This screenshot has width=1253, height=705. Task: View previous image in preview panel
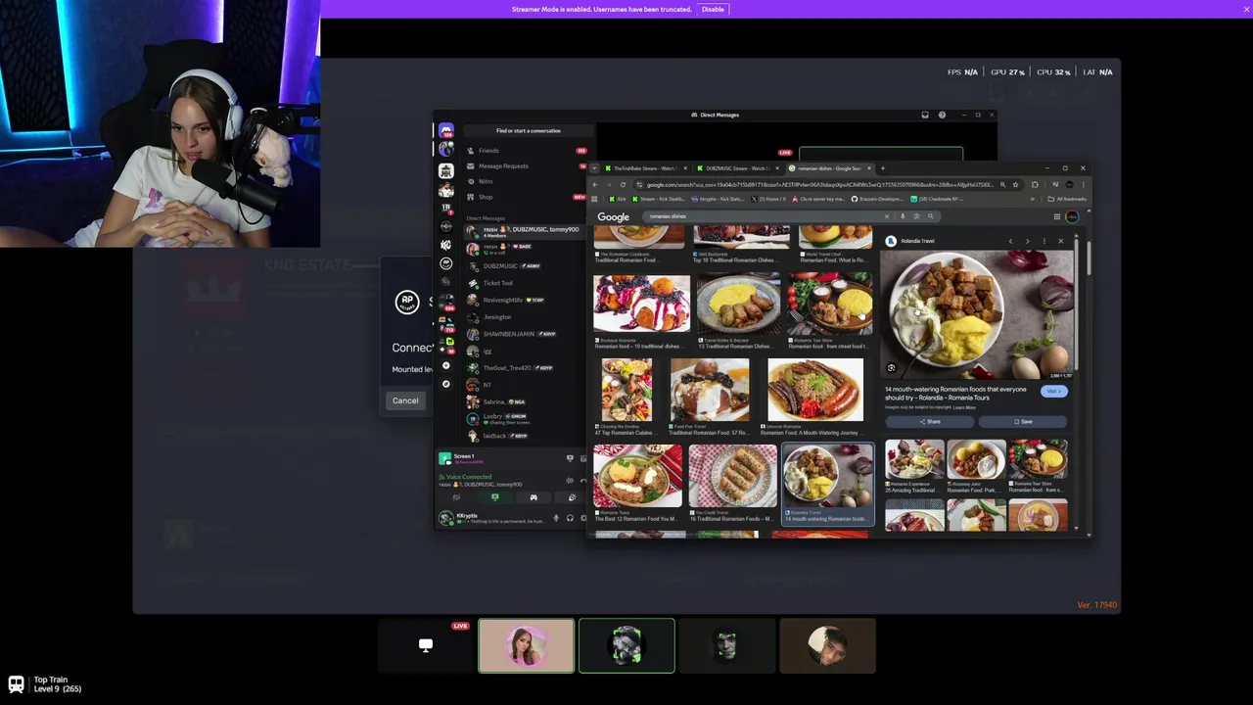[x=1010, y=241]
